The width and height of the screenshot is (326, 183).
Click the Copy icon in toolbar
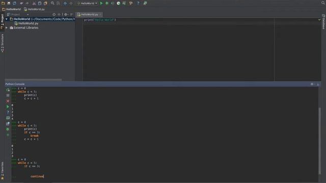coord(40,4)
